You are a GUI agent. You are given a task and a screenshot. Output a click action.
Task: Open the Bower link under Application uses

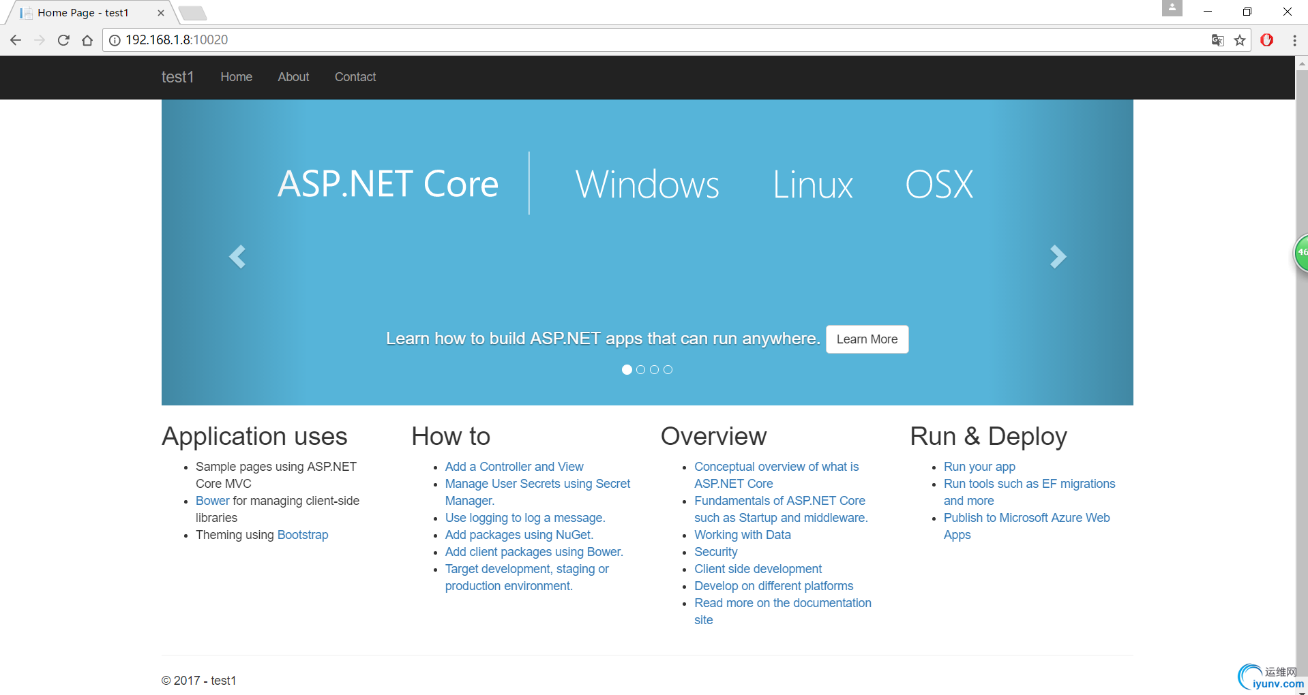tap(213, 501)
